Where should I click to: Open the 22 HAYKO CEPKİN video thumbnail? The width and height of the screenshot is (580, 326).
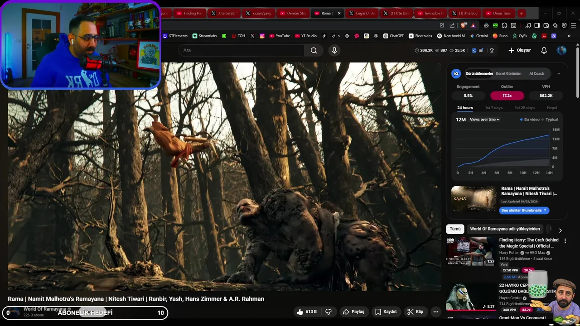(471, 297)
